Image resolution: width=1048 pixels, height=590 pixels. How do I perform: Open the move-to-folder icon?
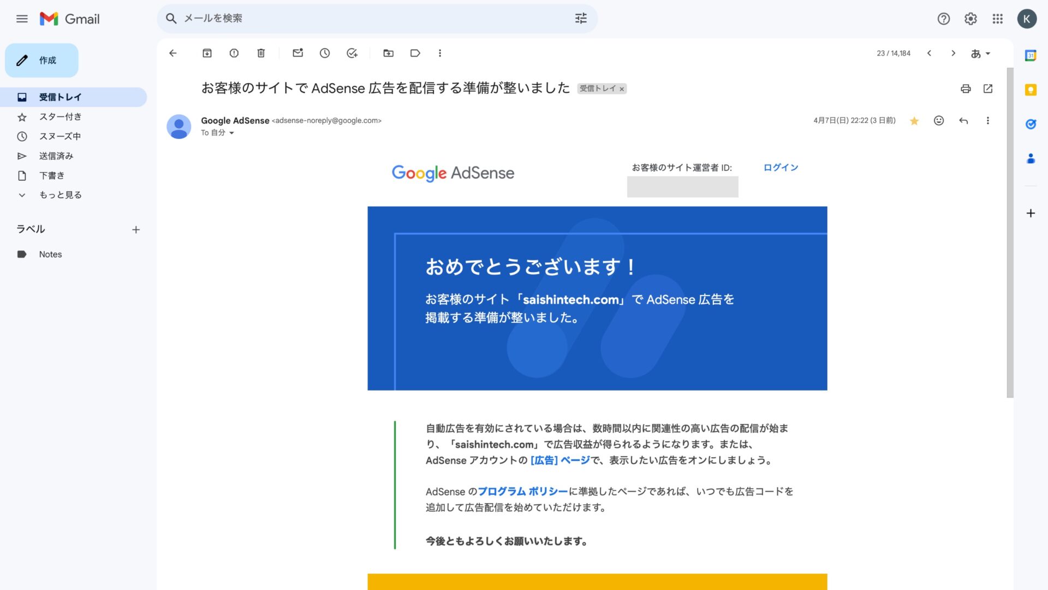click(x=388, y=53)
